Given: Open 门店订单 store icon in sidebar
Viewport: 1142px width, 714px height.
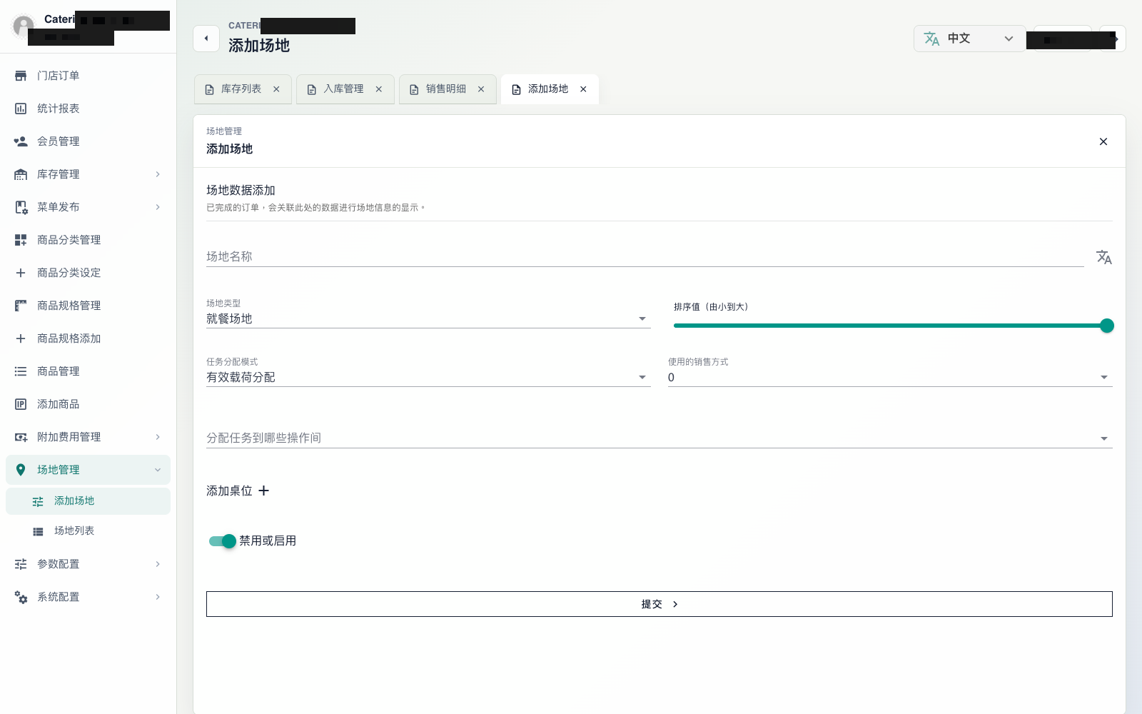Looking at the screenshot, I should coord(21,76).
